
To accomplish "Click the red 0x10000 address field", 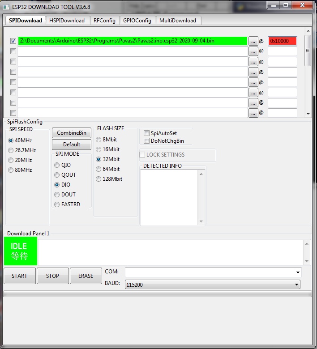I will [283, 41].
